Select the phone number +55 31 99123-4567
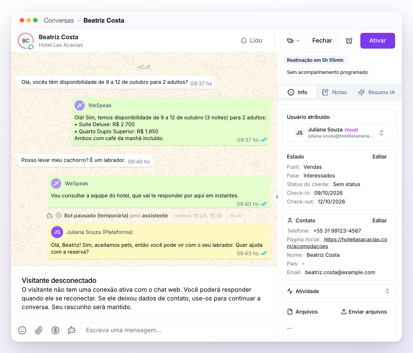Image resolution: width=413 pixels, height=353 pixels. click(337, 231)
